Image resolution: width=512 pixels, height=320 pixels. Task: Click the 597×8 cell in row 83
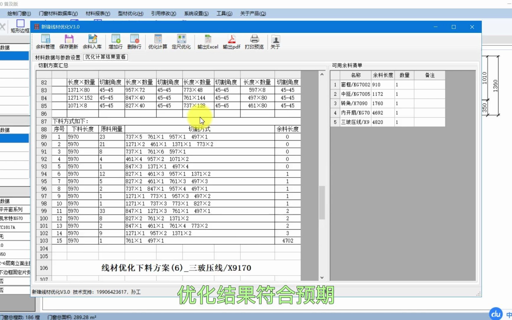(x=257, y=90)
